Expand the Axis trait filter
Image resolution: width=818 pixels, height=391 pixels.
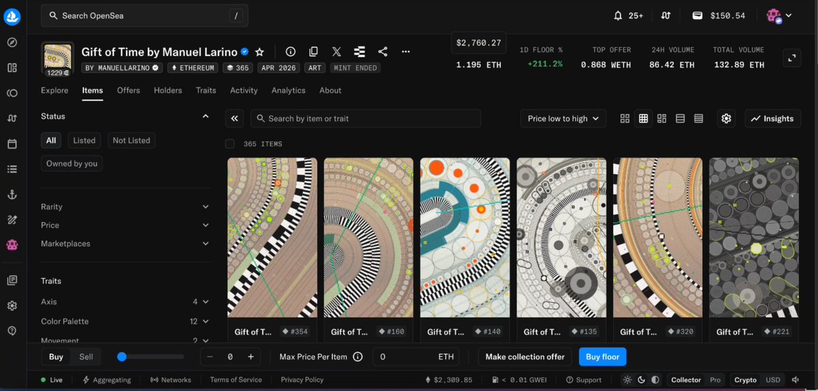(x=126, y=302)
